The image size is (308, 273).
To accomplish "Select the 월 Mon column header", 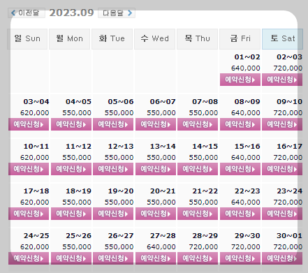I will (69, 39).
